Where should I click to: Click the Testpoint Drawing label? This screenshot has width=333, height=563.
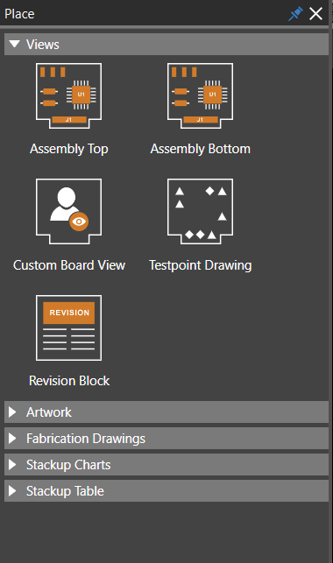pos(201,265)
